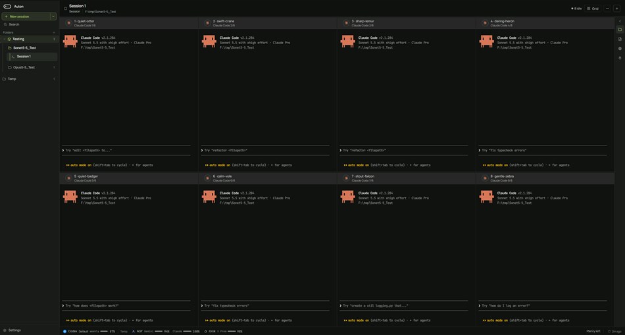This screenshot has height=335, width=625.
Task: Click the prompt input in daring-heron pane
Action: click(x=543, y=150)
